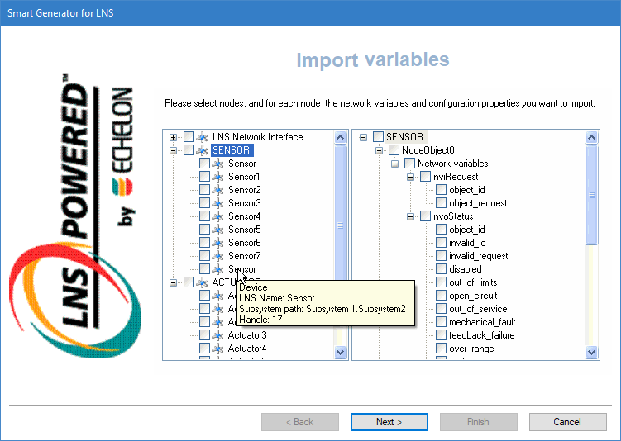Click the LNS Network Interface node icon
621x441 pixels.
(203, 137)
